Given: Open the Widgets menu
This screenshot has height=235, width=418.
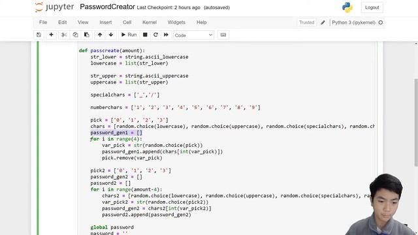Looking at the screenshot, I should point(176,22).
